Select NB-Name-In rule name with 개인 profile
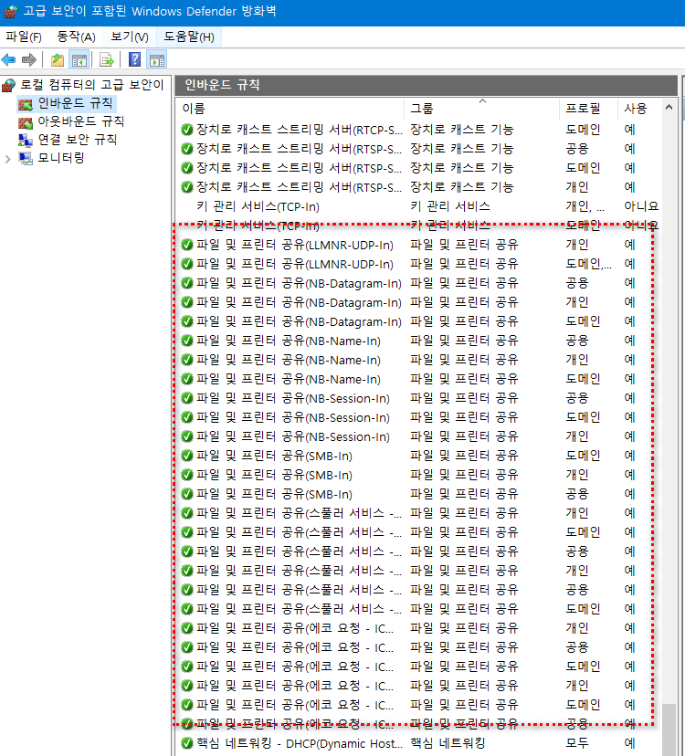This screenshot has height=756, width=685. point(289,360)
